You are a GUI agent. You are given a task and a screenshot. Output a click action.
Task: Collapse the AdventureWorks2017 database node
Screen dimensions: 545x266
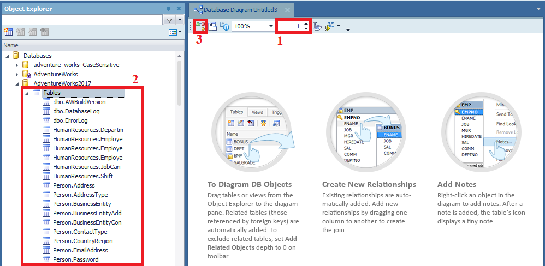[x=17, y=83]
